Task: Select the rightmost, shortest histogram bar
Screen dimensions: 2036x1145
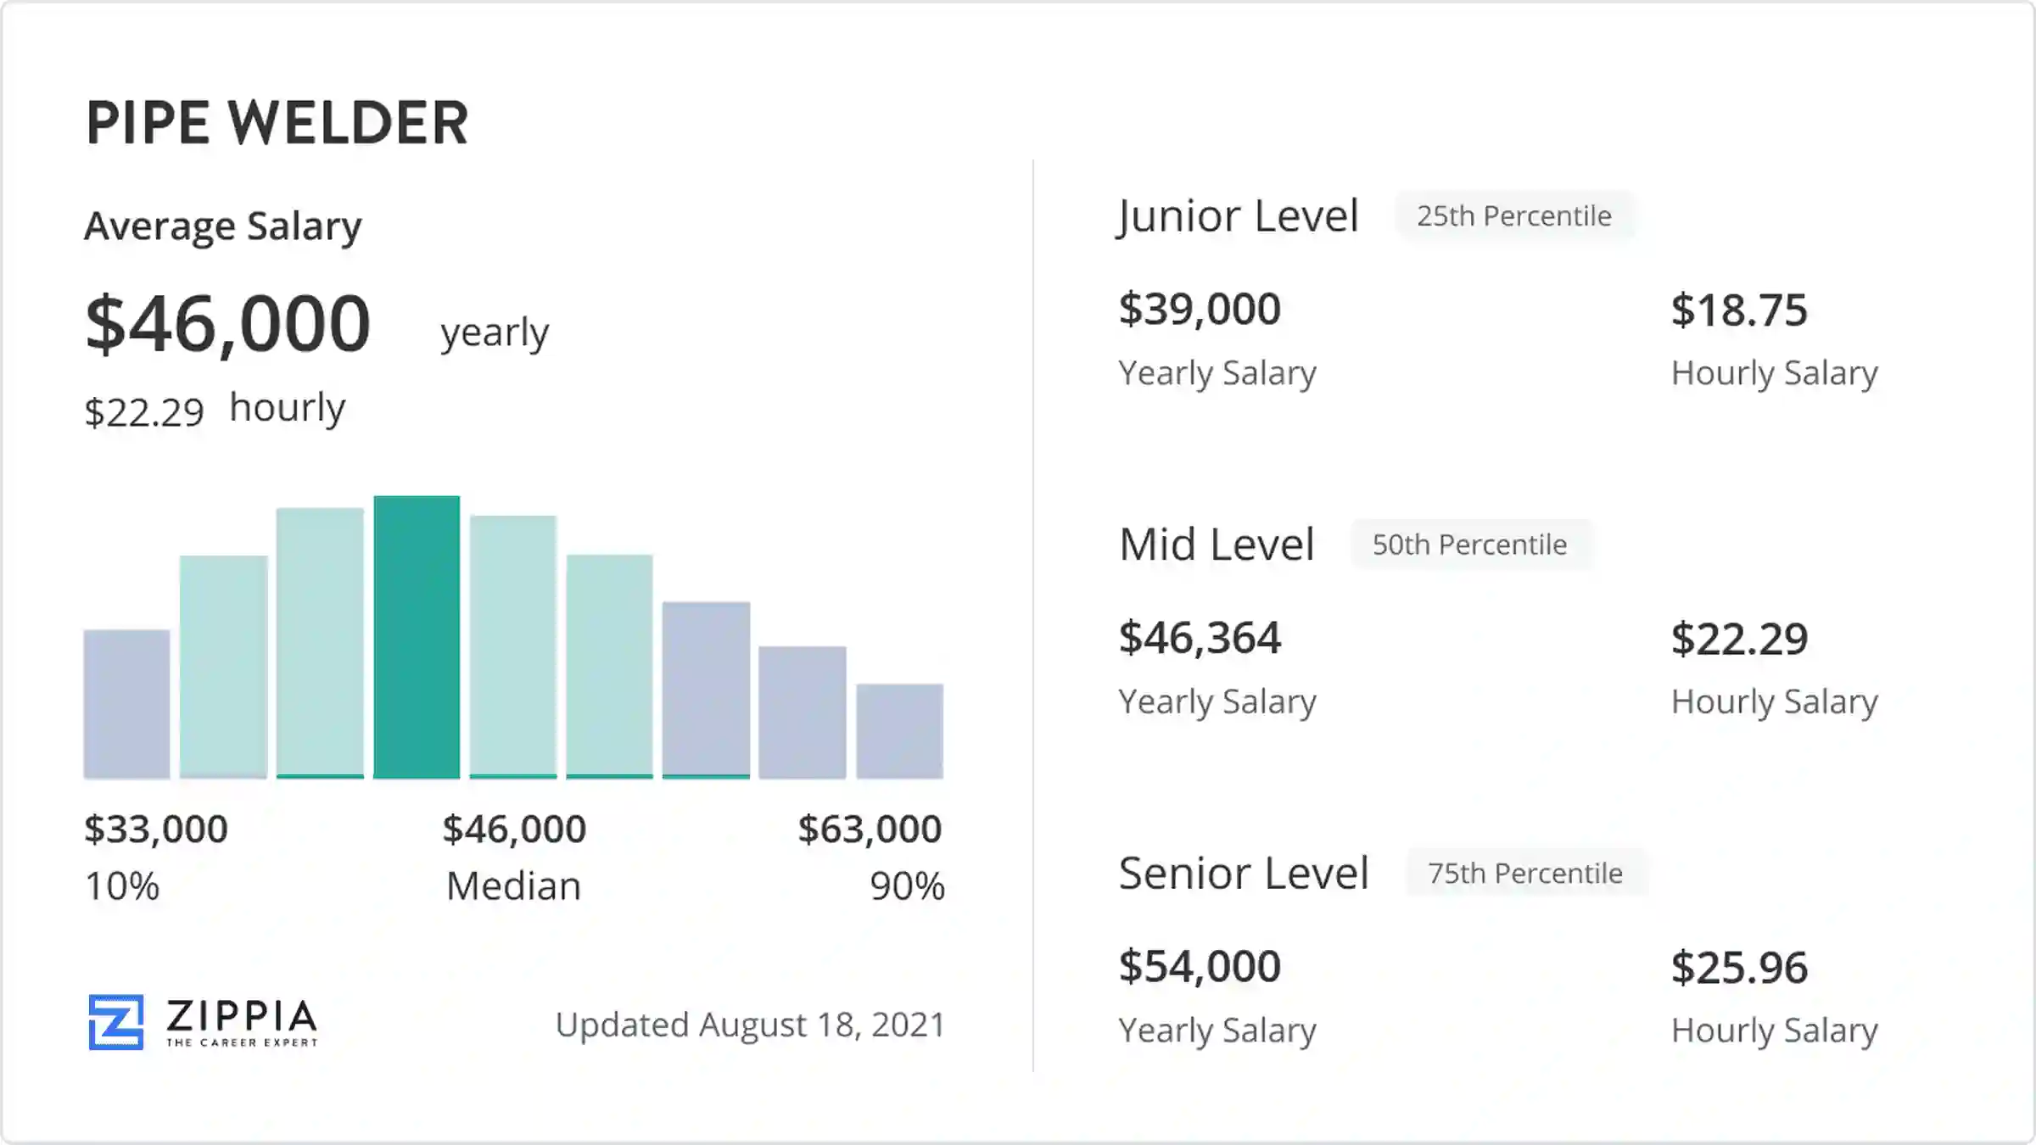Action: (899, 731)
